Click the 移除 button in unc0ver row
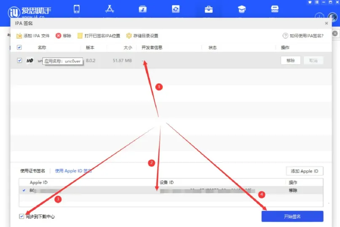Image resolution: width=340 pixels, height=227 pixels. (291, 60)
